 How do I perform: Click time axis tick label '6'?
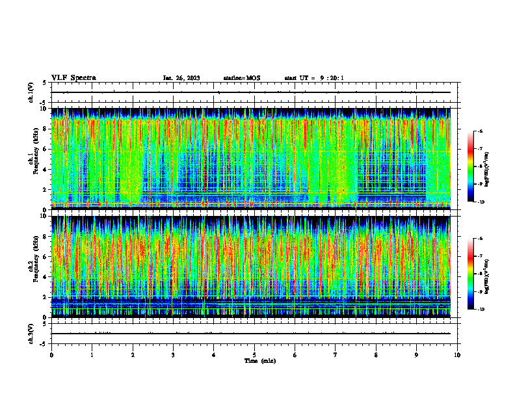pos(295,355)
